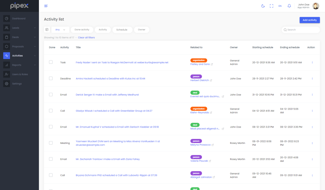Open the Any filter dropdown
The height and width of the screenshot is (190, 325).
[x=60, y=30]
